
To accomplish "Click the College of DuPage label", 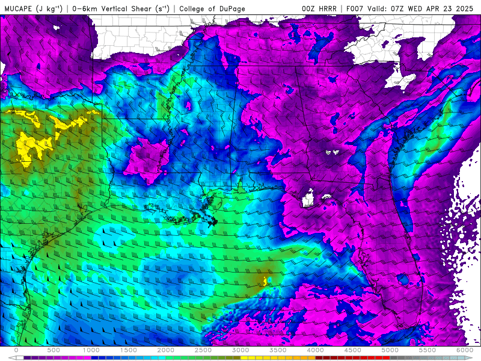I will pyautogui.click(x=212, y=8).
